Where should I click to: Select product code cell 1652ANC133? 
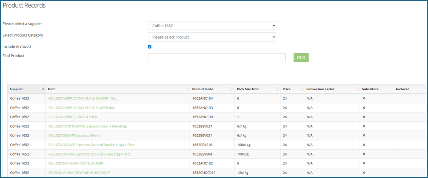click(x=212, y=108)
